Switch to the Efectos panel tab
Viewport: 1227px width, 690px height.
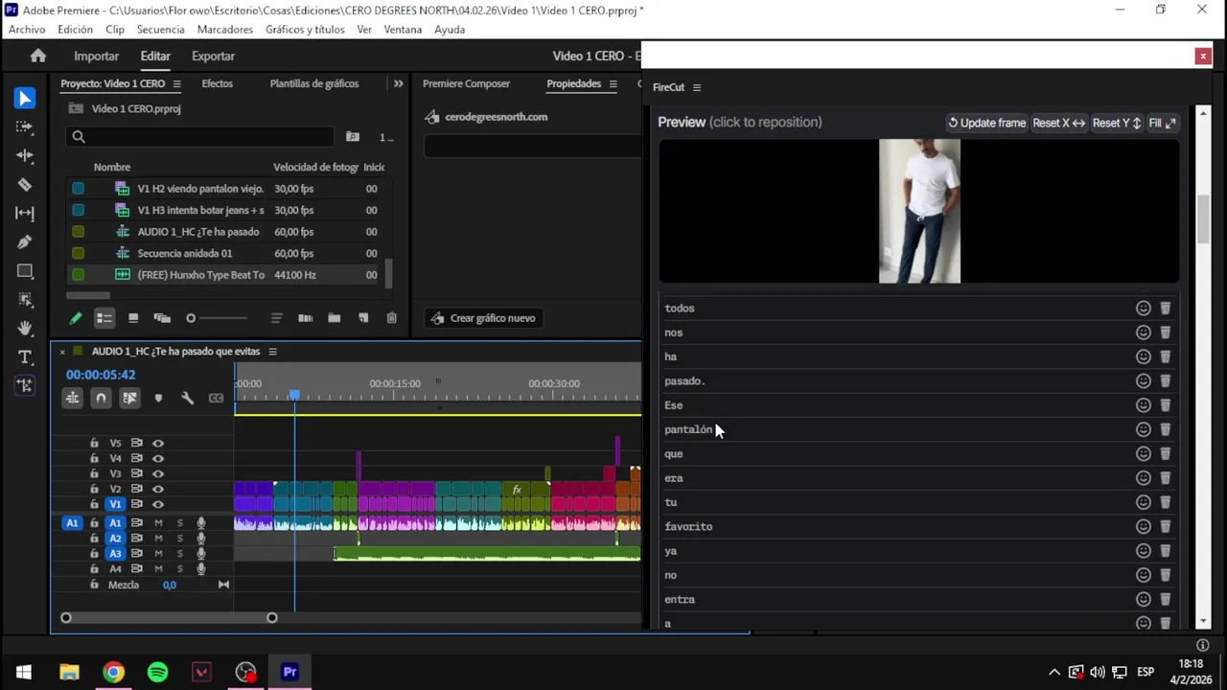217,83
